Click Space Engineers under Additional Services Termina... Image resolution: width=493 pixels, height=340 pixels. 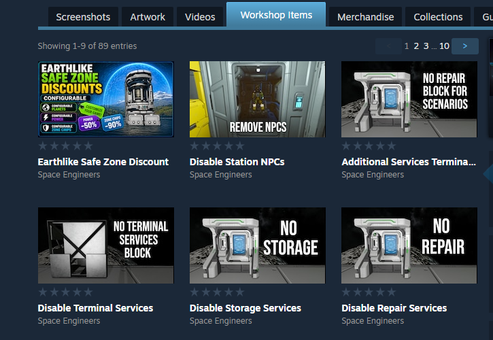tap(373, 175)
